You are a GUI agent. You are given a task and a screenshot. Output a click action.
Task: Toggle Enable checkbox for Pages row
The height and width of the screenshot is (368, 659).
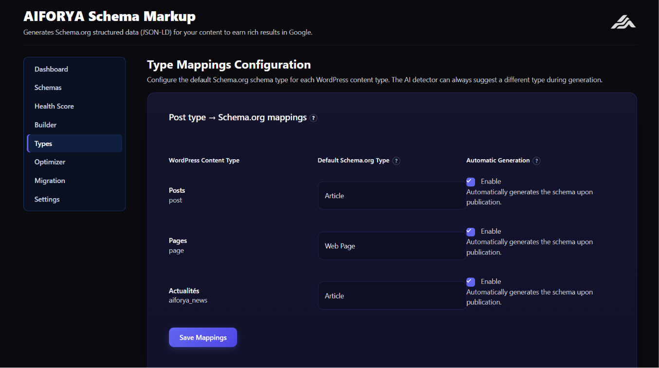click(x=471, y=232)
